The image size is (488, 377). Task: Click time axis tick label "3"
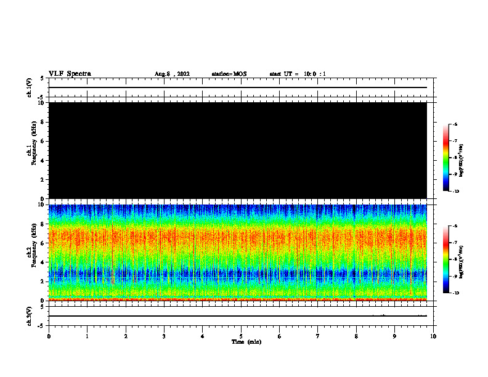click(x=164, y=336)
